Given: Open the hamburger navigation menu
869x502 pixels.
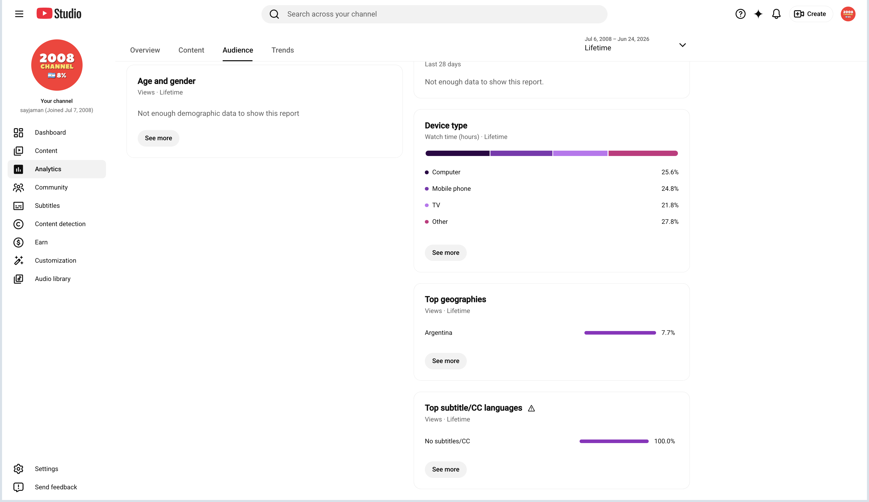Looking at the screenshot, I should pos(19,14).
